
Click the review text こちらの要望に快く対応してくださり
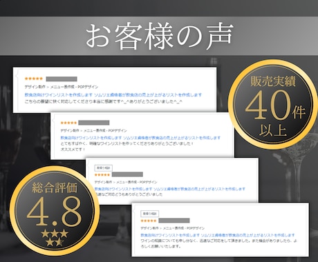[103, 101]
